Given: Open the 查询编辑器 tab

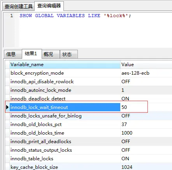Looking at the screenshot, I should coord(49,6).
